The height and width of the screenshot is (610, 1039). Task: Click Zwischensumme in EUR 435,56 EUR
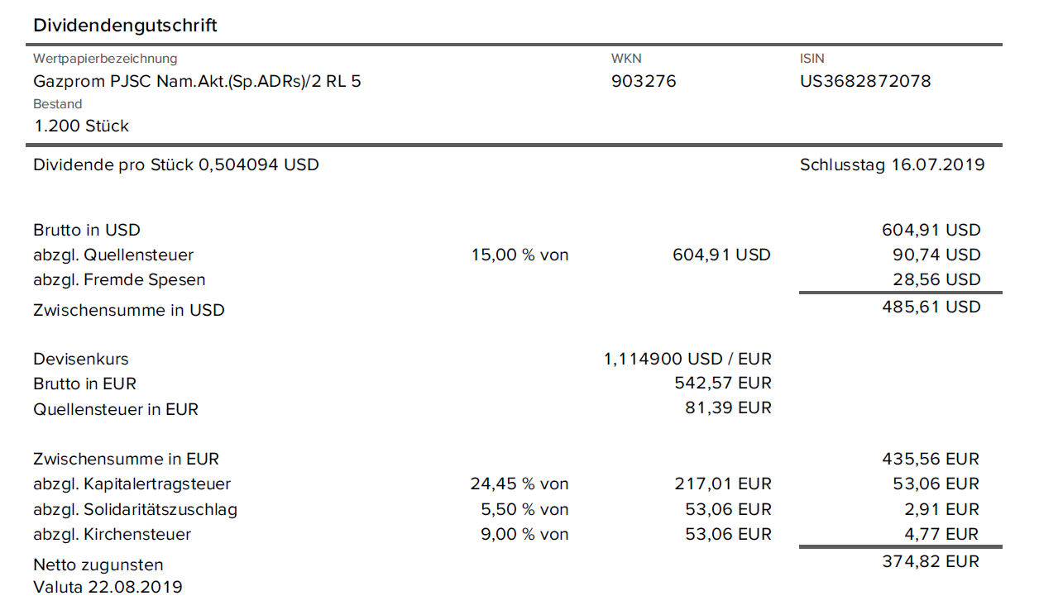coord(931,459)
